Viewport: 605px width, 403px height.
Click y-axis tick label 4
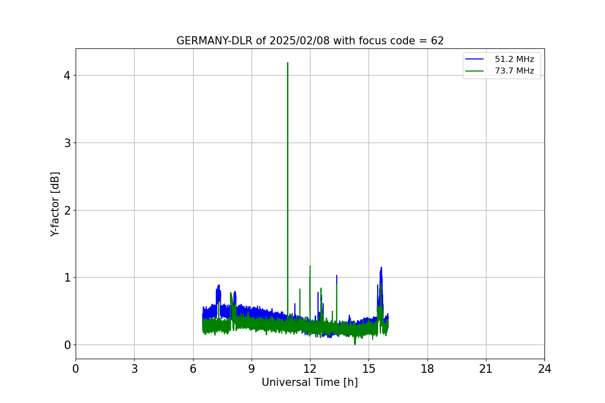(x=67, y=76)
